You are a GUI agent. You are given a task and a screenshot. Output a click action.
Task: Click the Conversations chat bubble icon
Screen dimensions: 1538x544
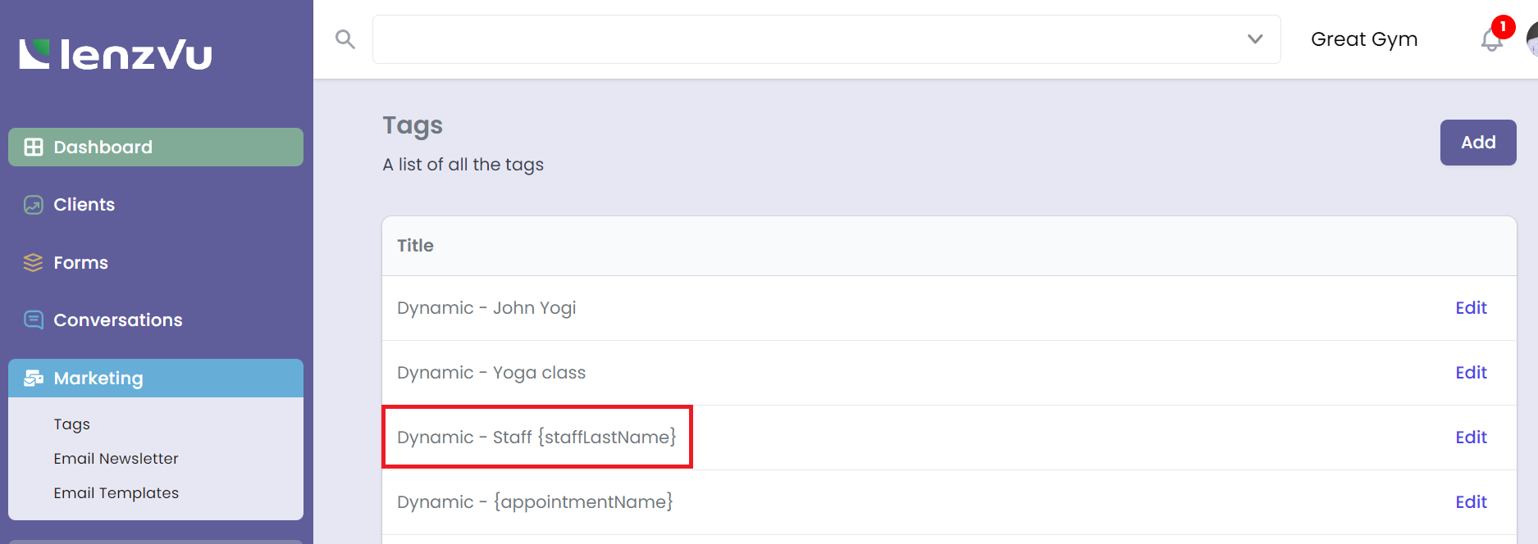[34, 320]
